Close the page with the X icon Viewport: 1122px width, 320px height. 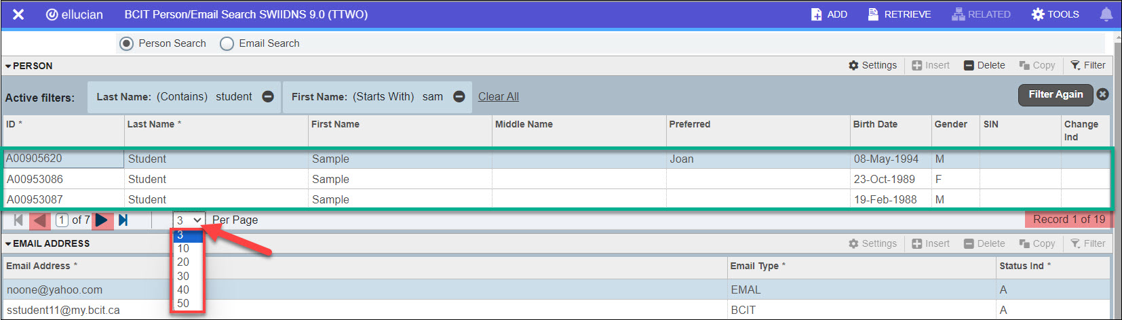[x=18, y=14]
